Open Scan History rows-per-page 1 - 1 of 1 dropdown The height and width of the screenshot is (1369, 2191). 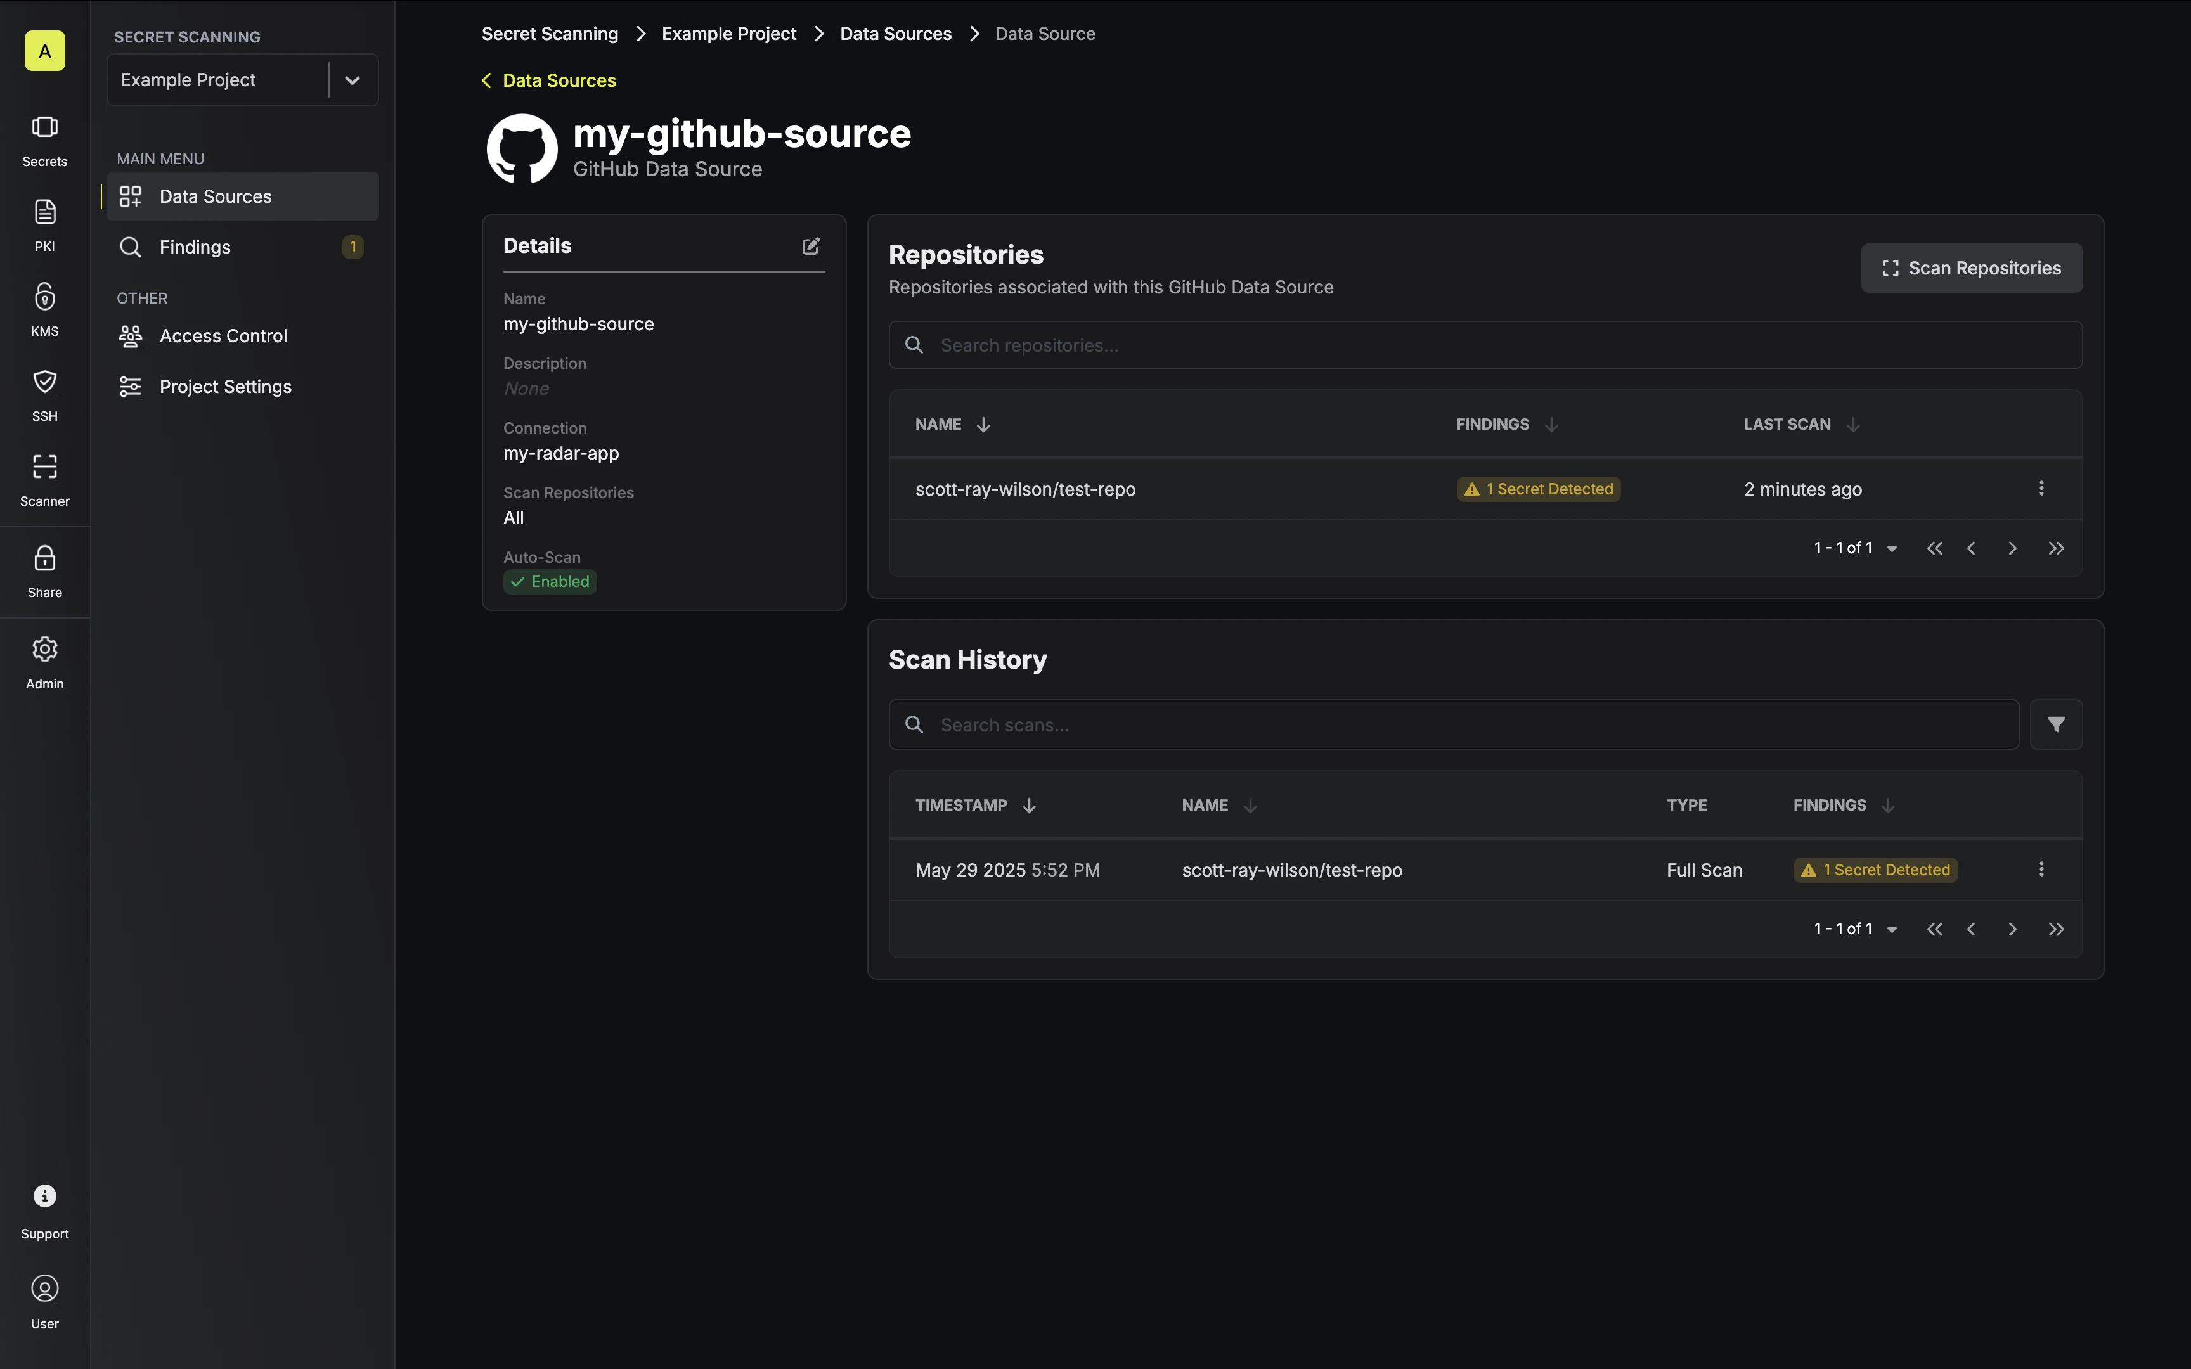click(x=1855, y=930)
